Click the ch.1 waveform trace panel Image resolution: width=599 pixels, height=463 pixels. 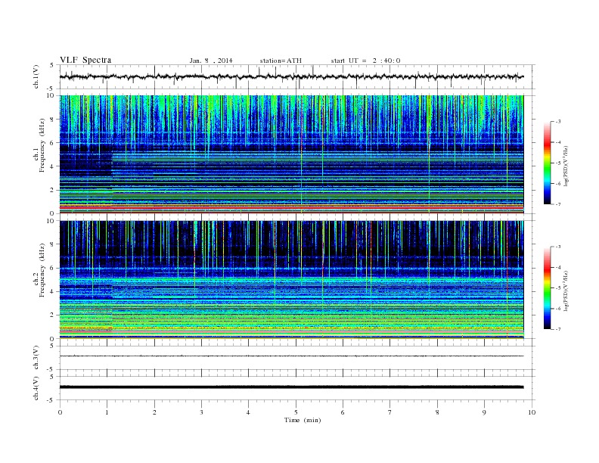point(297,76)
